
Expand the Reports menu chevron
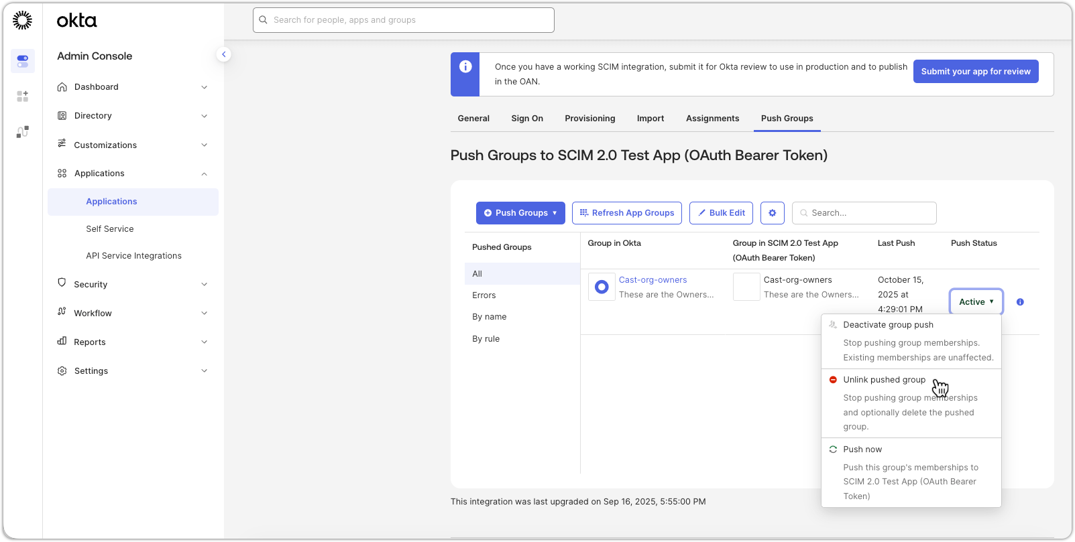(205, 342)
